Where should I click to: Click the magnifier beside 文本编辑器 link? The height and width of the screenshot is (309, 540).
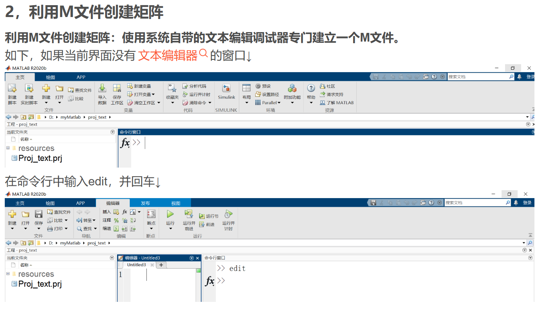pos(203,53)
